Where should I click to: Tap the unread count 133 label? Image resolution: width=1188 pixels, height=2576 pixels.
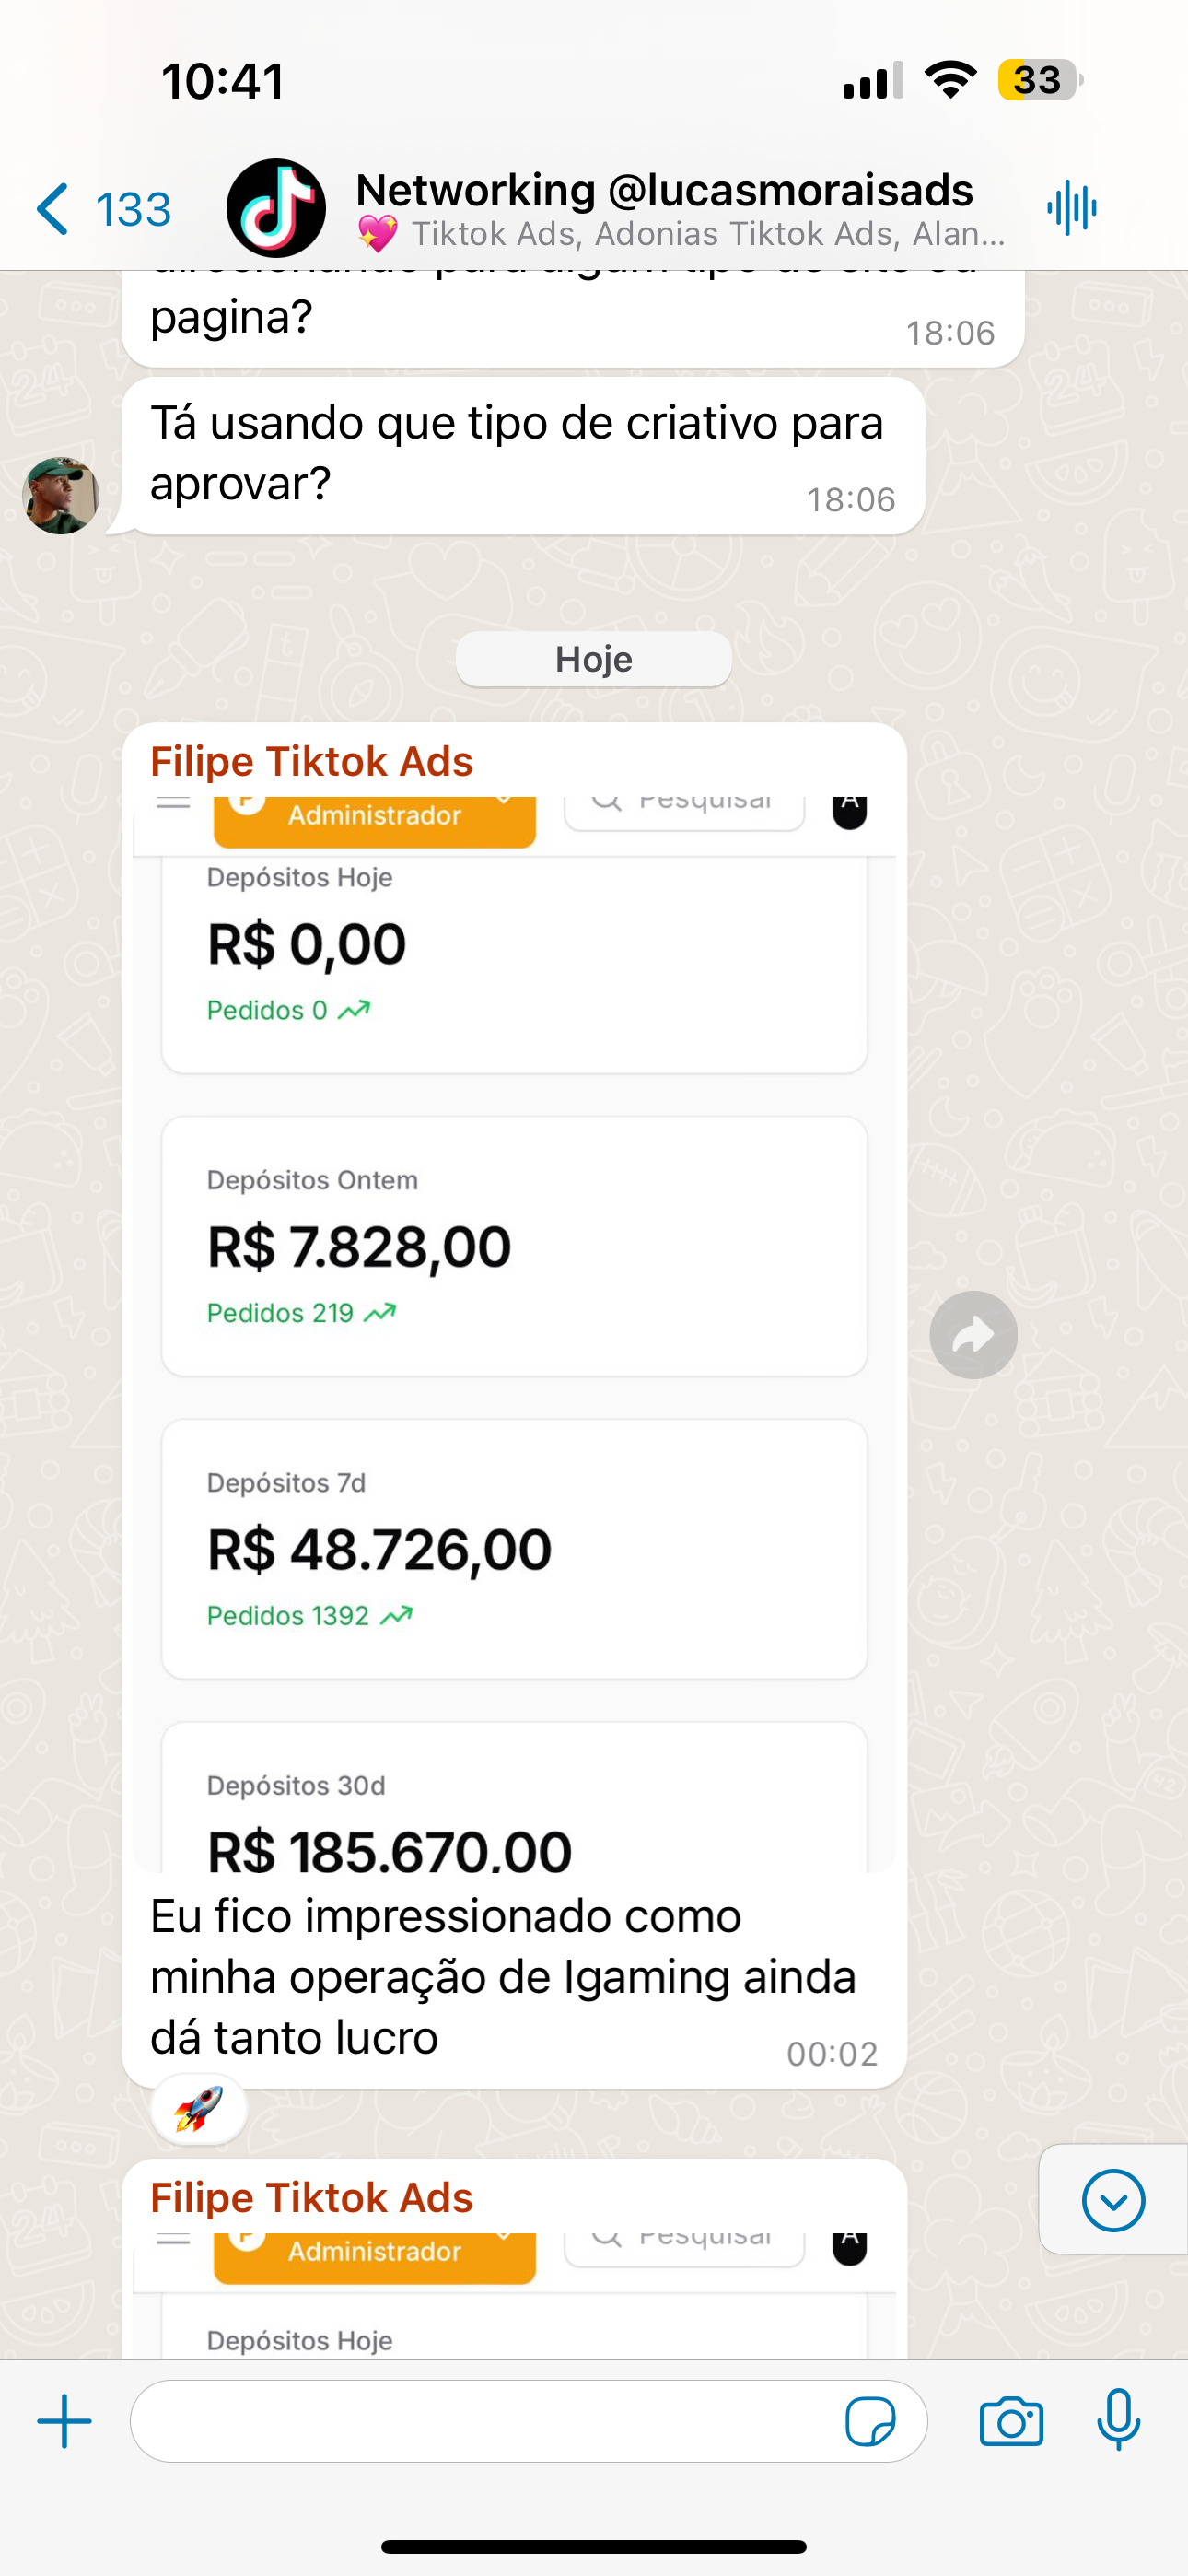(133, 209)
